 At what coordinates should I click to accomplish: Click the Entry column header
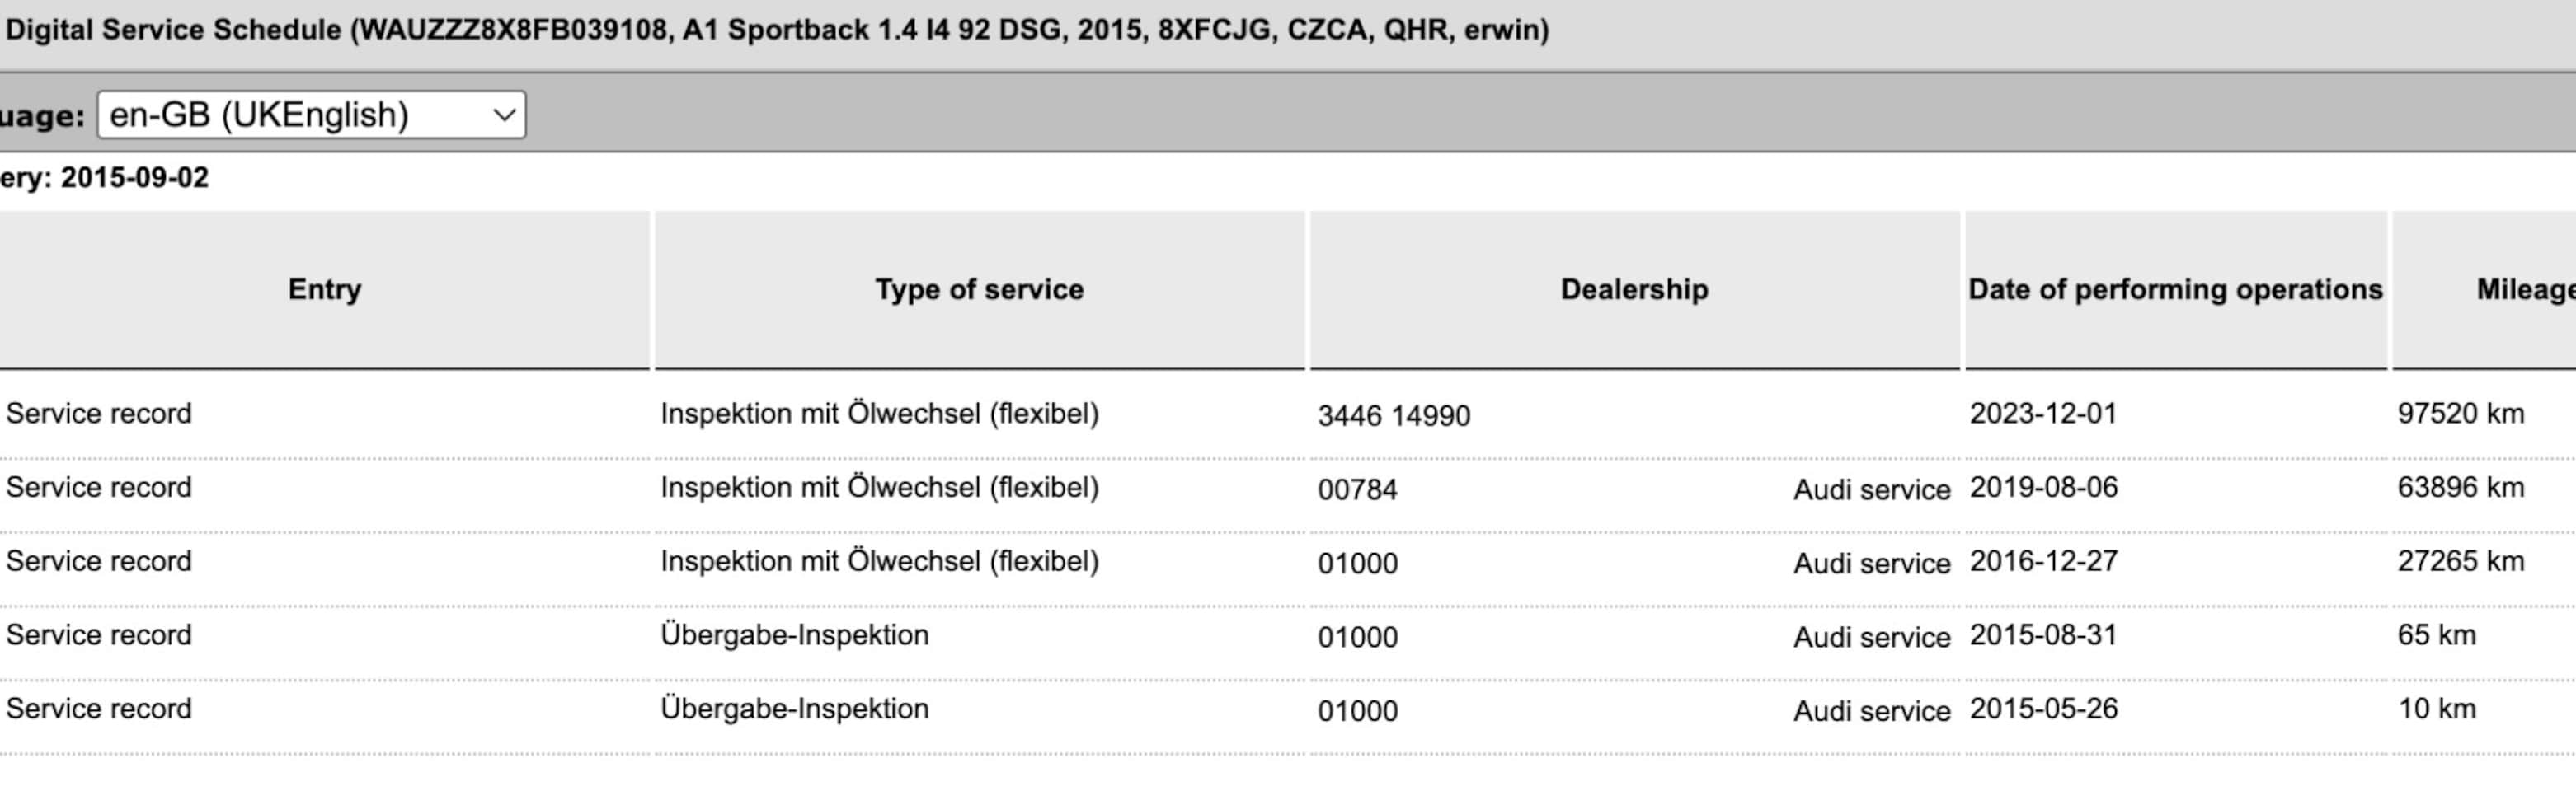point(324,290)
